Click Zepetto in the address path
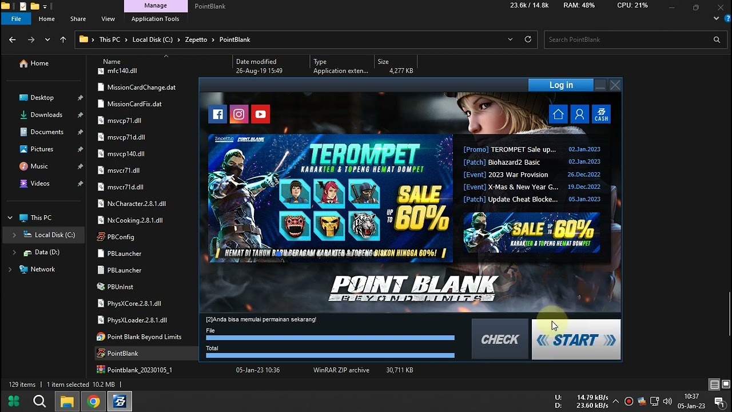732x412 pixels. (x=196, y=39)
